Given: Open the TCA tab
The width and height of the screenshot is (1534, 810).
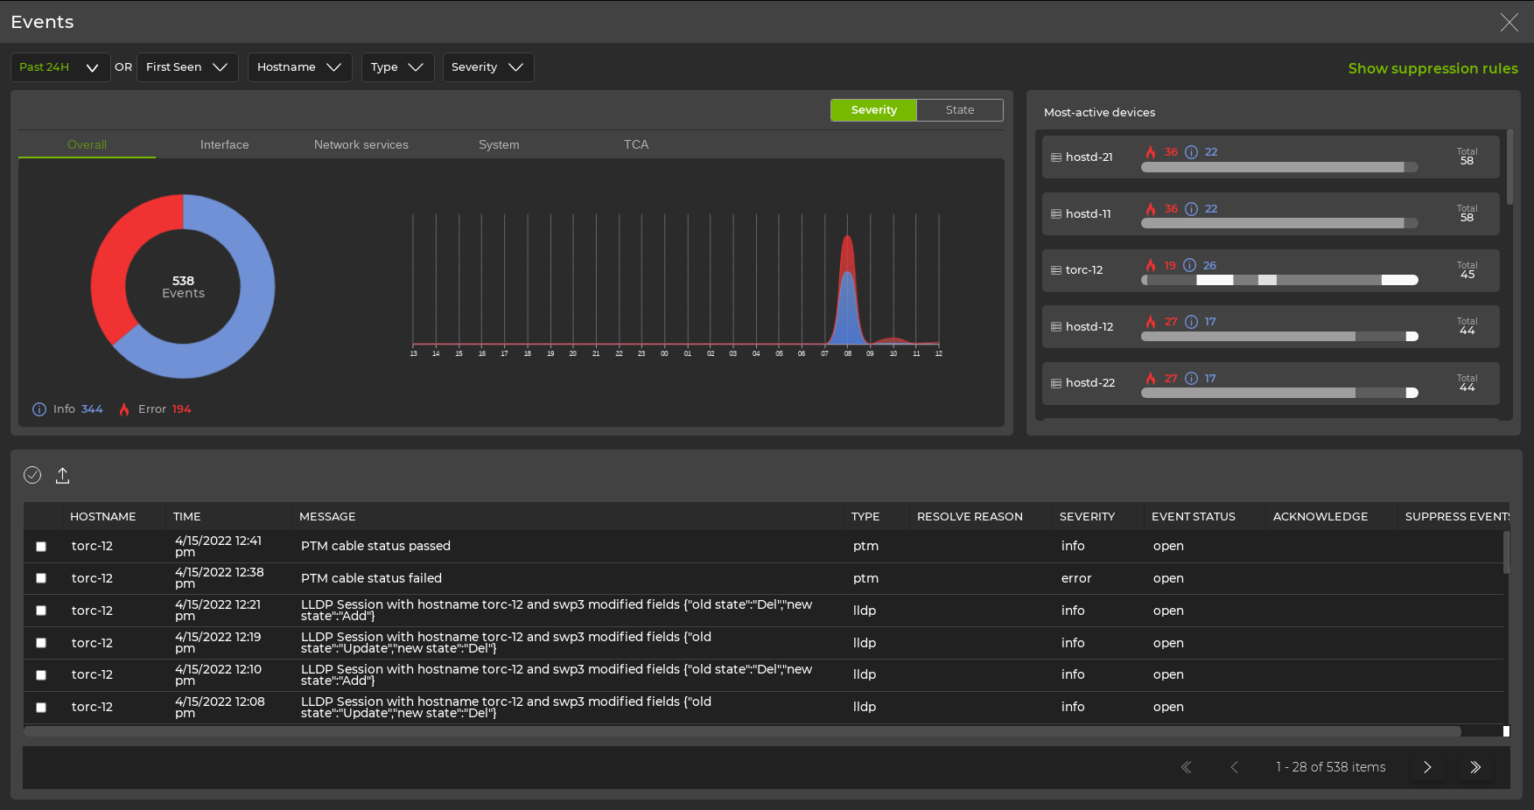Looking at the screenshot, I should 635,144.
